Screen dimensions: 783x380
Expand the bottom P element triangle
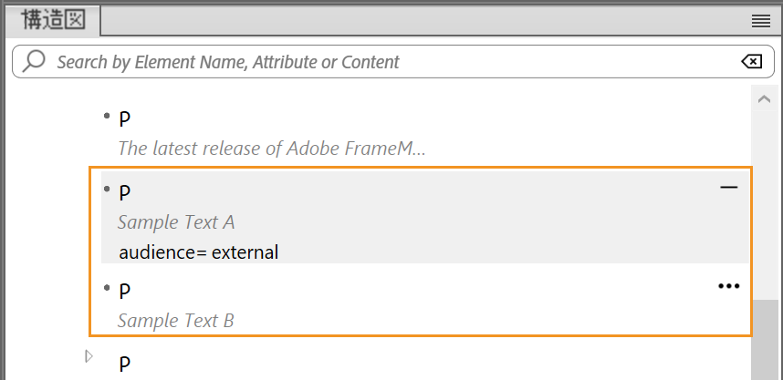click(89, 356)
